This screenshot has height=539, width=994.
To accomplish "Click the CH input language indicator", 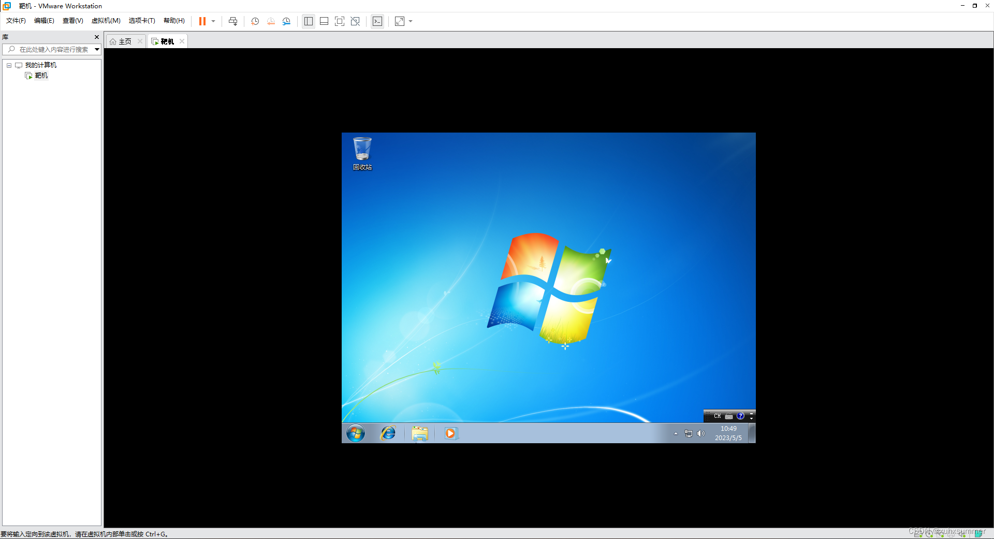I will pyautogui.click(x=718, y=416).
